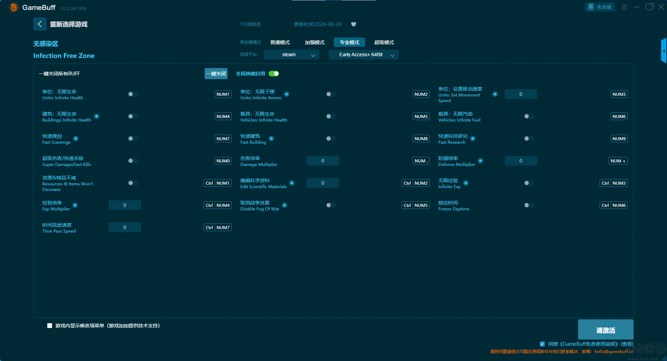Toggle Units: Infinite Health switch

coord(133,94)
